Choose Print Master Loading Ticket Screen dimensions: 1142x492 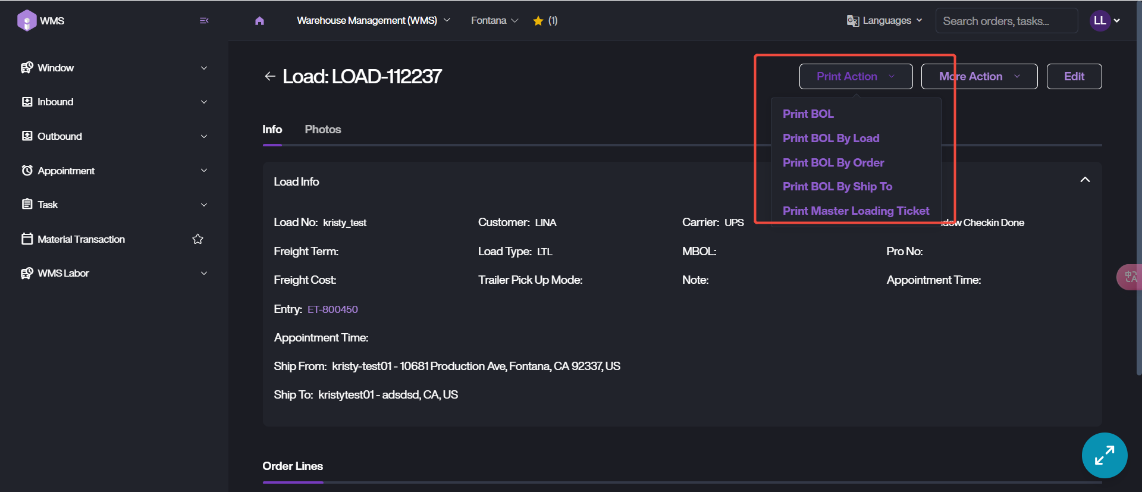click(855, 211)
